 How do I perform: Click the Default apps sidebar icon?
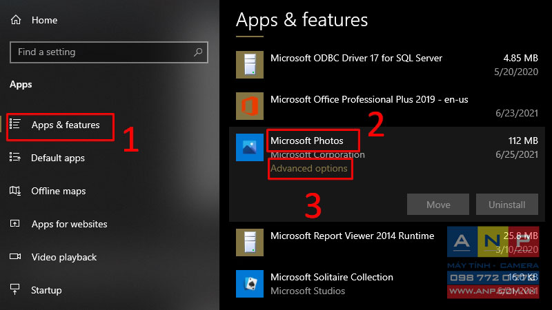point(14,157)
